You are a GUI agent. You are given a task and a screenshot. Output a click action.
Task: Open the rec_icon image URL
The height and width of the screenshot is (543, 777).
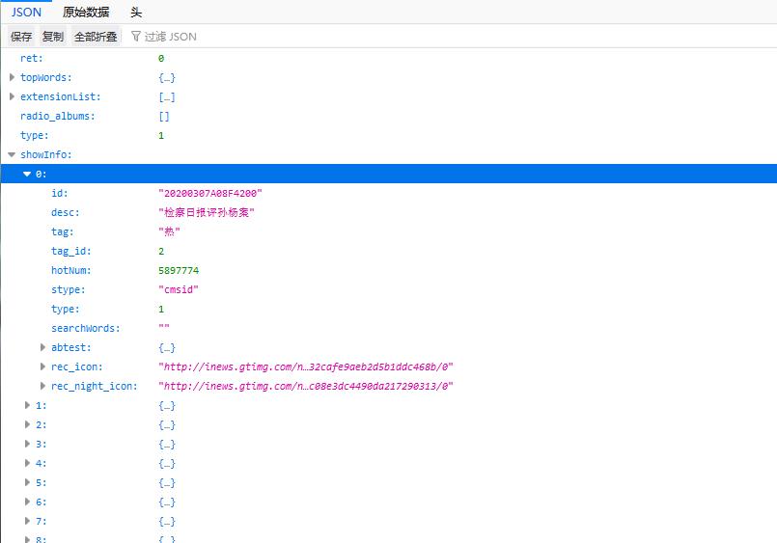pos(305,367)
